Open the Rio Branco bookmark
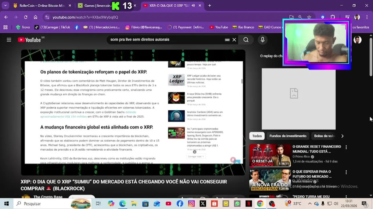This screenshot has width=373, height=209. coord(243,27)
